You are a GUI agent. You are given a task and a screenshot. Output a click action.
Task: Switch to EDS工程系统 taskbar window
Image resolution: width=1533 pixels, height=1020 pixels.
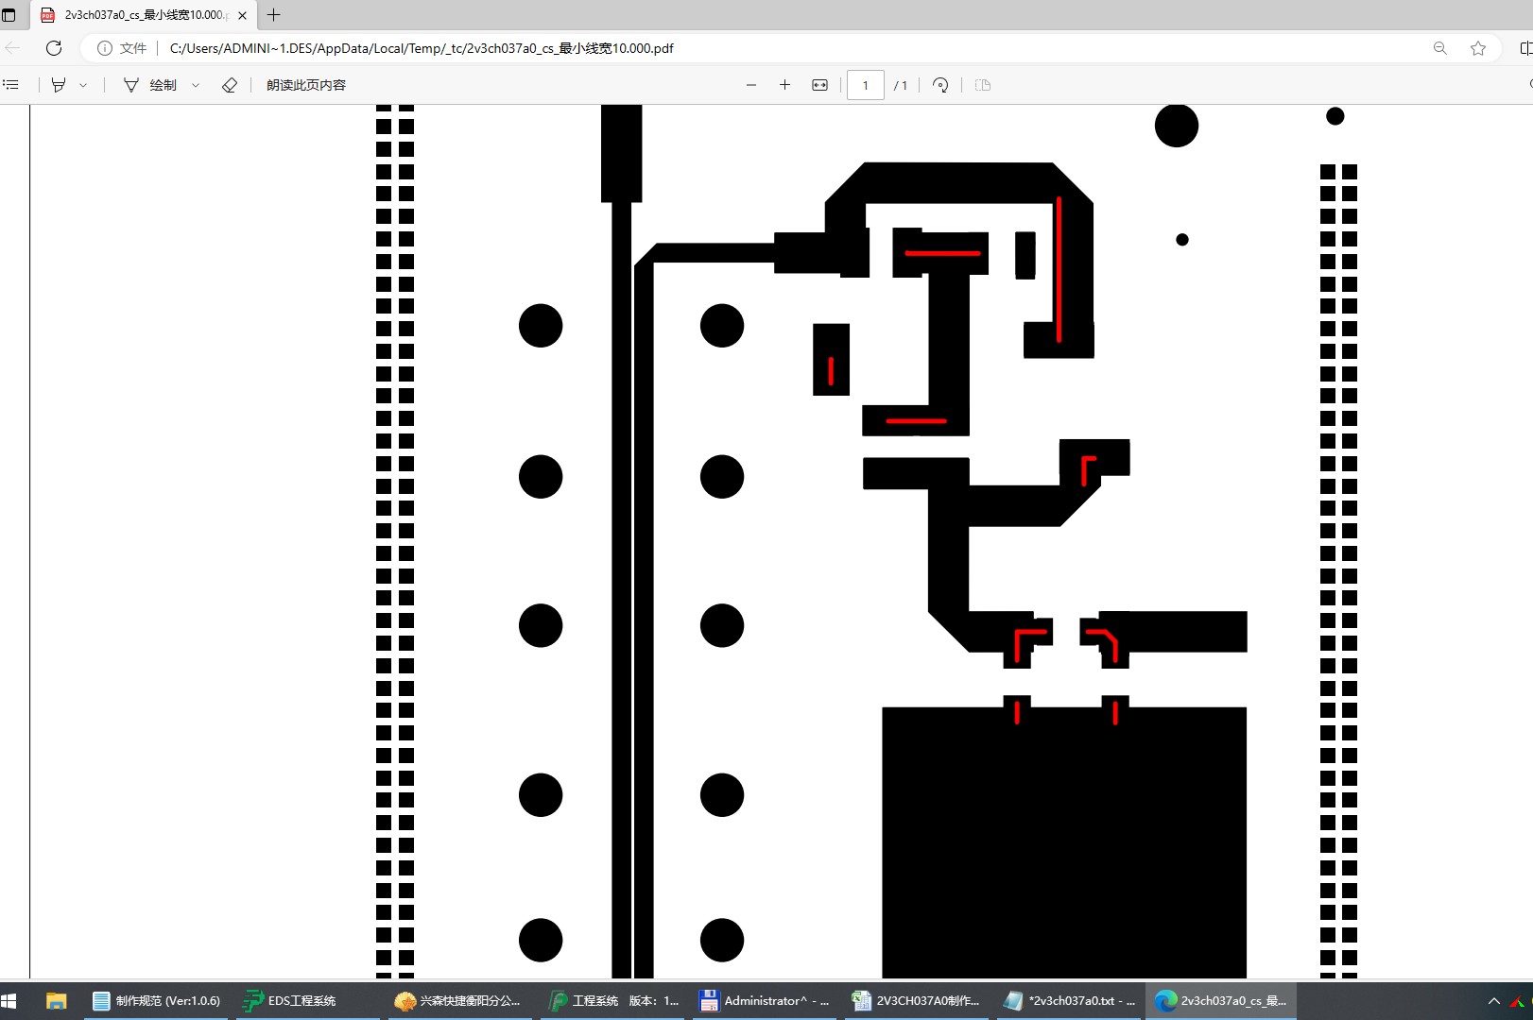(x=307, y=1001)
